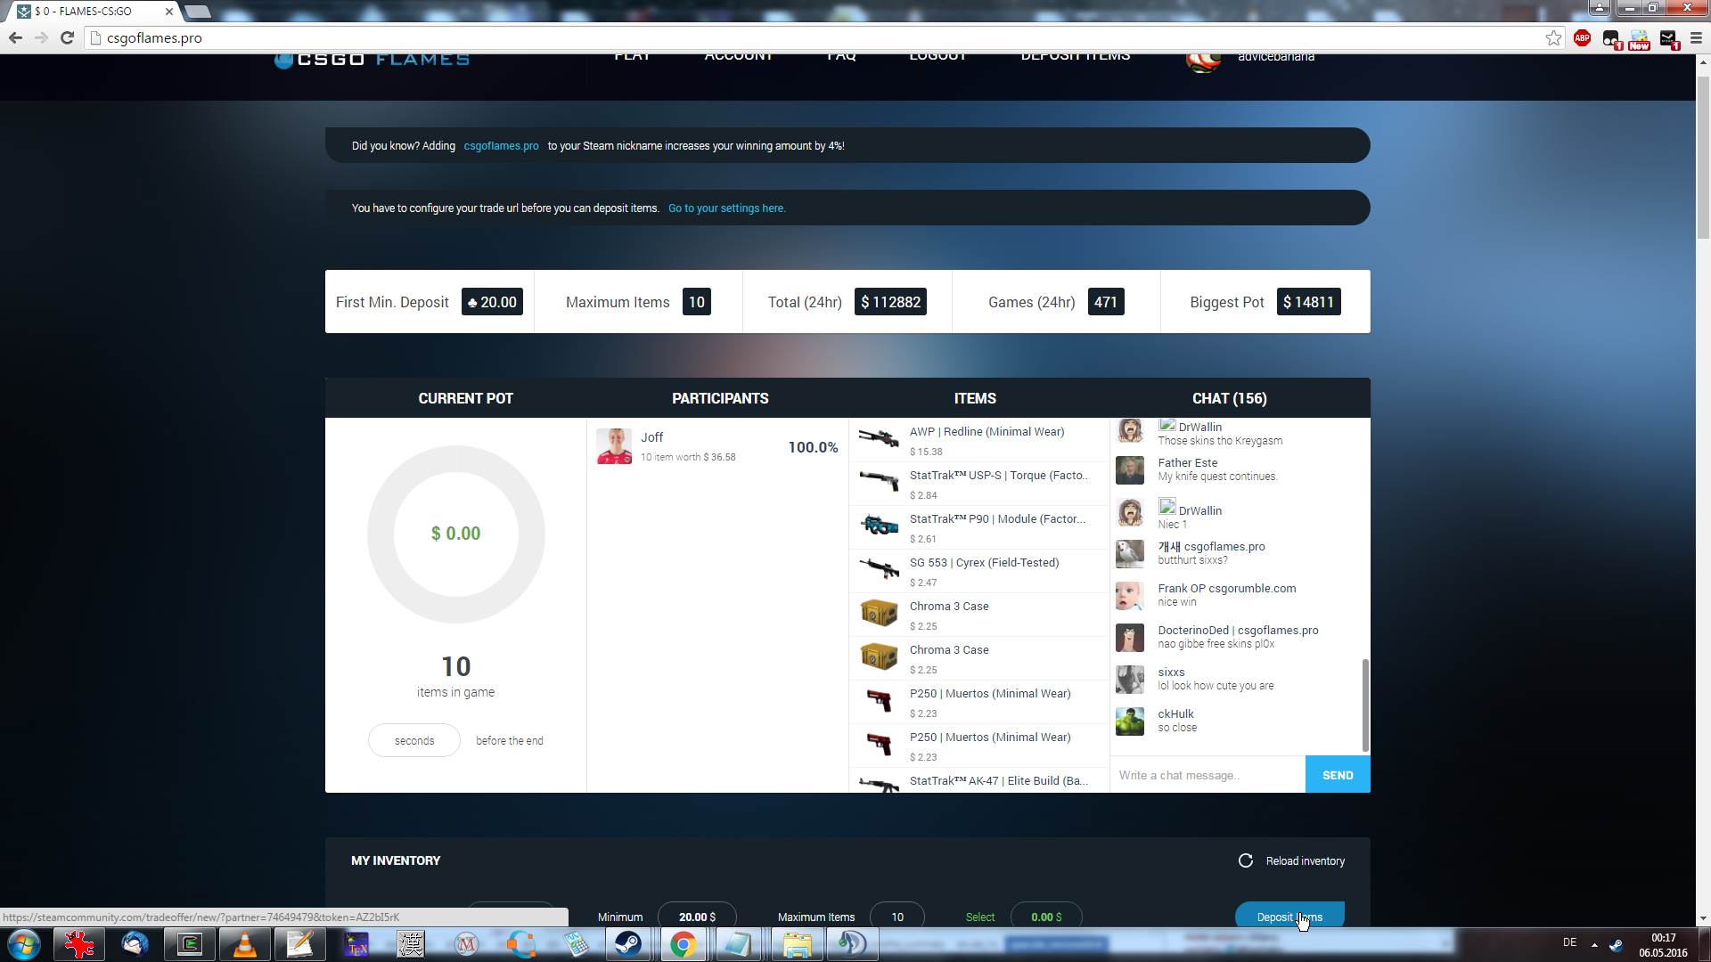Open VLC media player from taskbar
The width and height of the screenshot is (1711, 962).
click(x=244, y=944)
